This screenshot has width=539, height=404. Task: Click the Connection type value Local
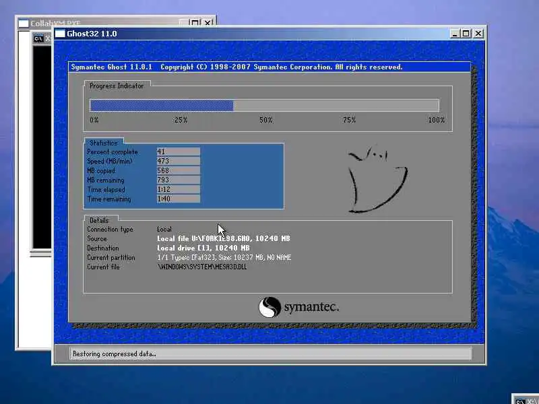(x=164, y=229)
